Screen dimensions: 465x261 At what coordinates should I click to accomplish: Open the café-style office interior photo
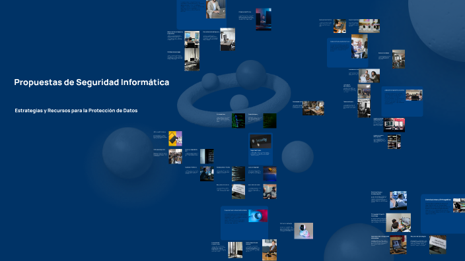(x=398, y=59)
